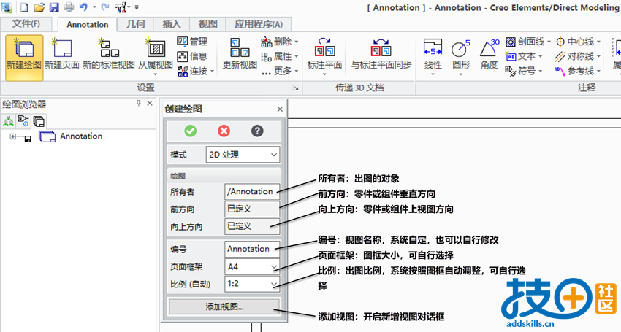Open the 文件(F) menu

pyautogui.click(x=26, y=24)
